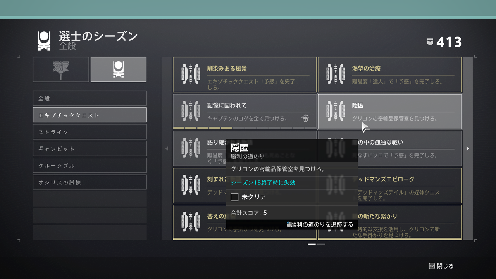
Task: Toggle the 未クリア checkbox in the tooltip
Action: (234, 197)
